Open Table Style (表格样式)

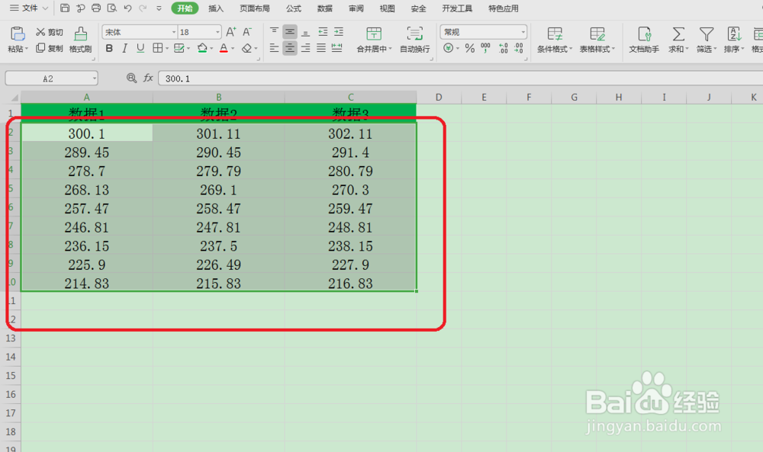597,40
